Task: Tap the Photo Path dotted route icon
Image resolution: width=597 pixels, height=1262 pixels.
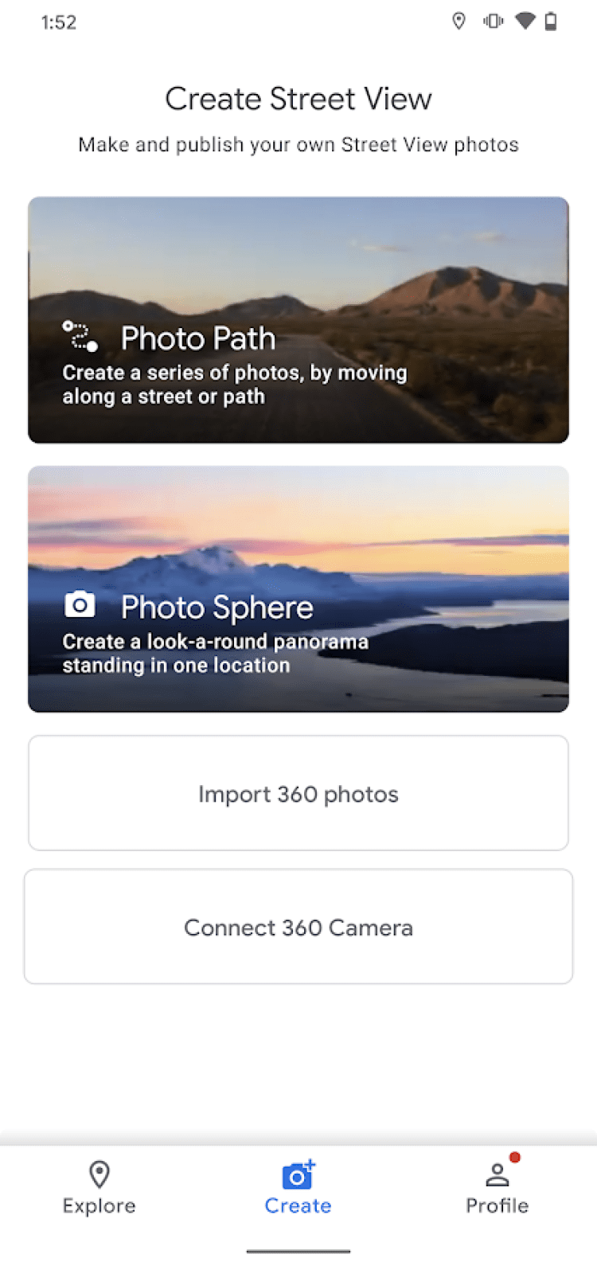Action: tap(80, 336)
